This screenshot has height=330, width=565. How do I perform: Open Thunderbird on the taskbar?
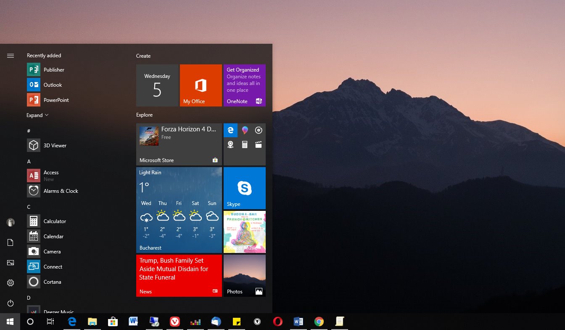coord(216,322)
